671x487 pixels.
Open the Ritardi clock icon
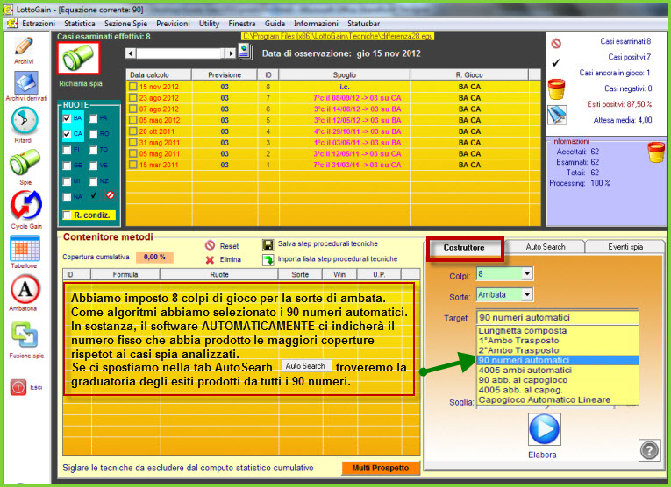25,121
